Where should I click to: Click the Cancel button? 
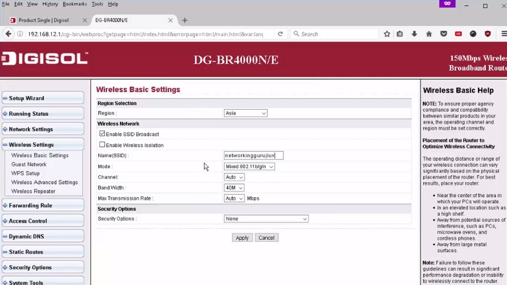coord(266,238)
